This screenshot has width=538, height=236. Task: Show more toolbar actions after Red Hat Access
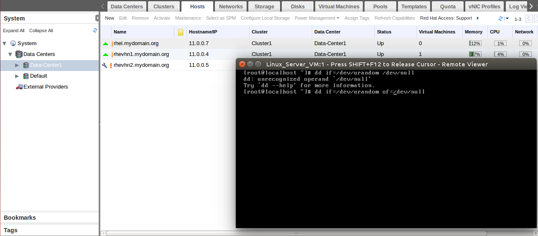pyautogui.click(x=477, y=18)
